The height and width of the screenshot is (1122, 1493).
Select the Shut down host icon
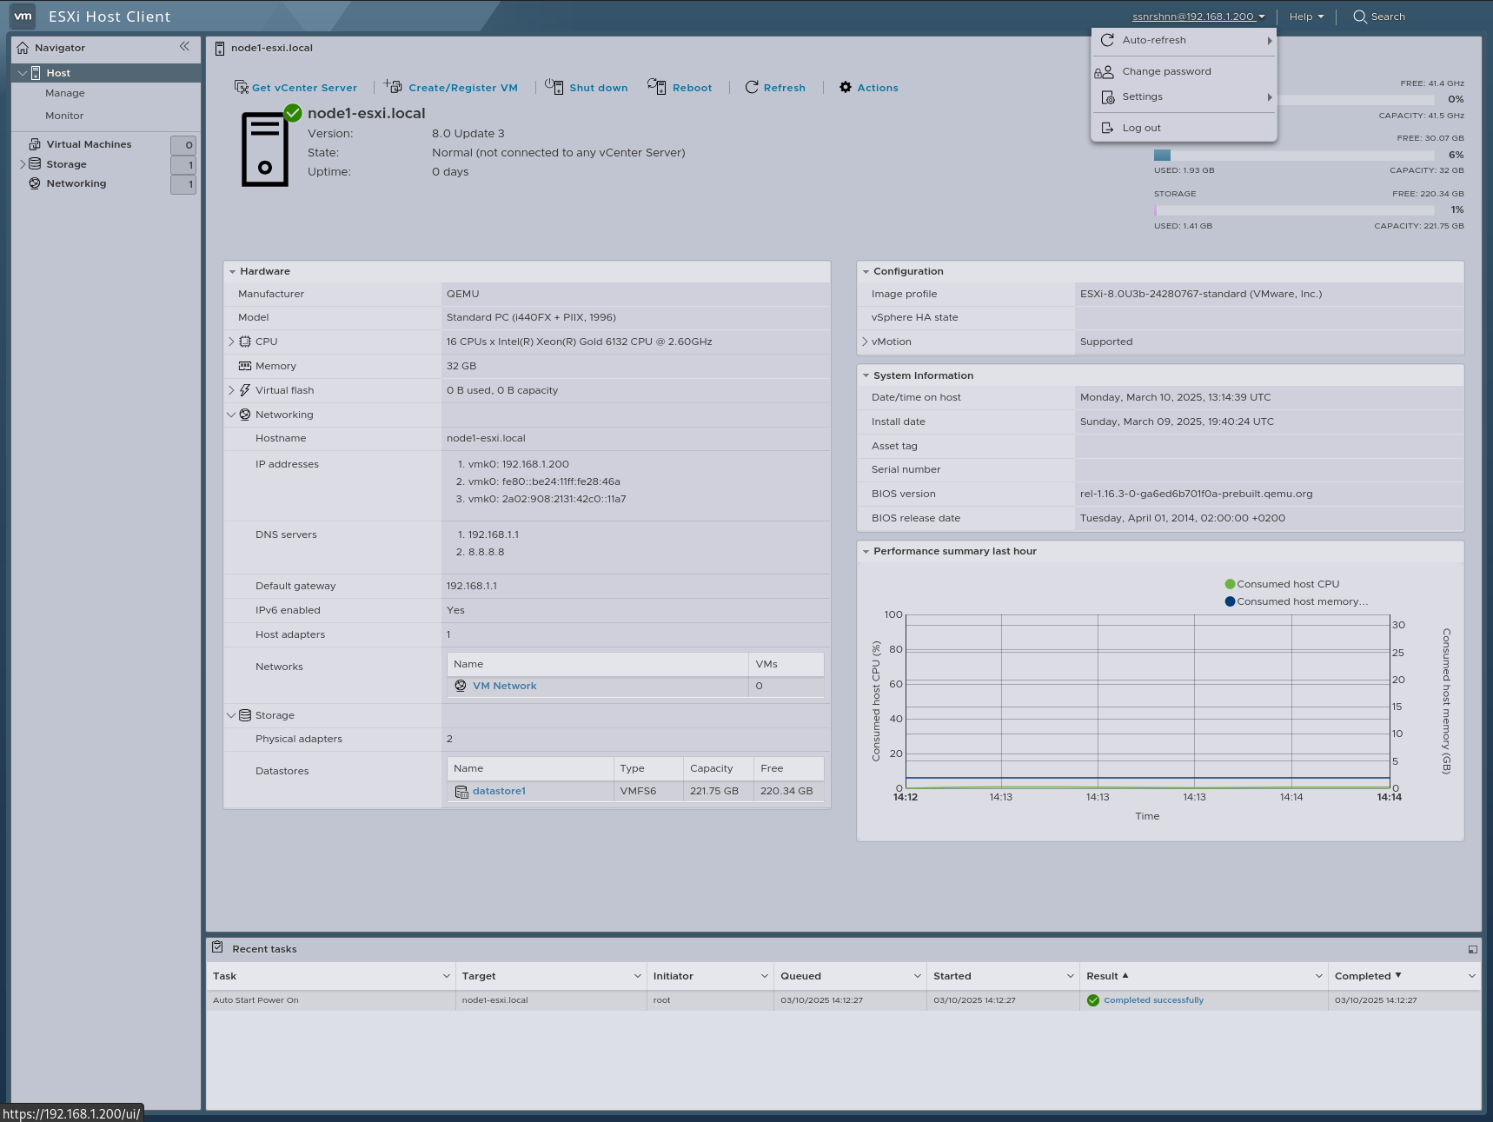(x=553, y=86)
